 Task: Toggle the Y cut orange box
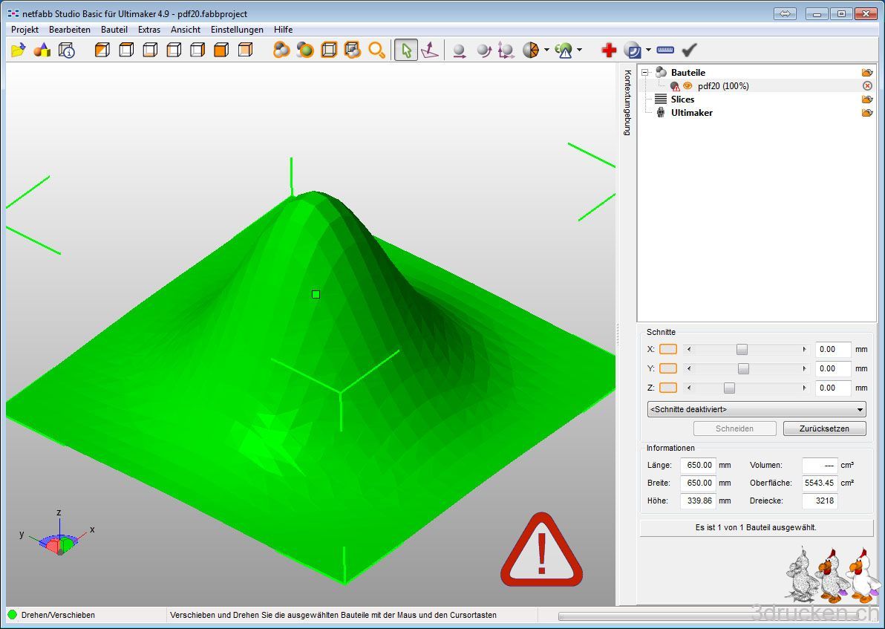668,368
